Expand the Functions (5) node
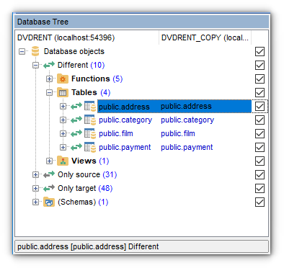Image resolution: width=284 pixels, height=268 pixels. pyautogui.click(x=49, y=79)
